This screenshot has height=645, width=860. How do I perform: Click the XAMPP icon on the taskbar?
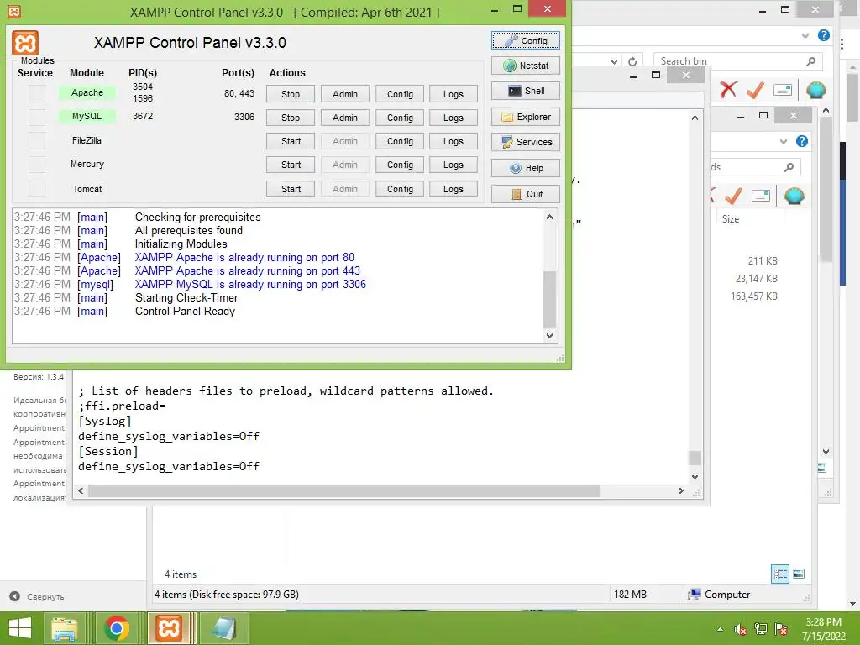tap(168, 628)
